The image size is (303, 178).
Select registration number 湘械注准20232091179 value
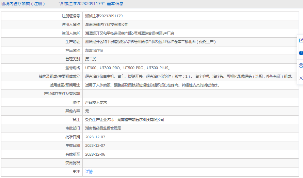click(104, 16)
